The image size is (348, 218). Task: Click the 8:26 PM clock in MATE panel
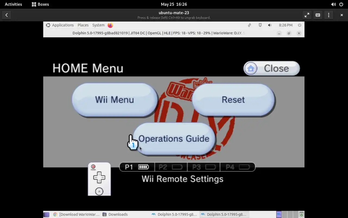point(286,25)
